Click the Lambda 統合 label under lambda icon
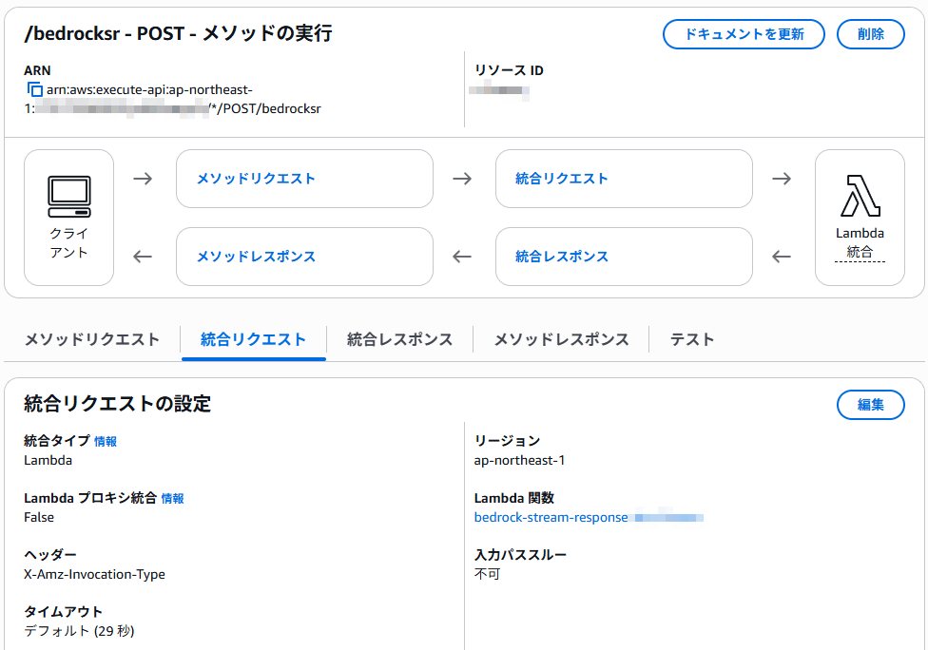This screenshot has width=928, height=650. pyautogui.click(x=860, y=242)
